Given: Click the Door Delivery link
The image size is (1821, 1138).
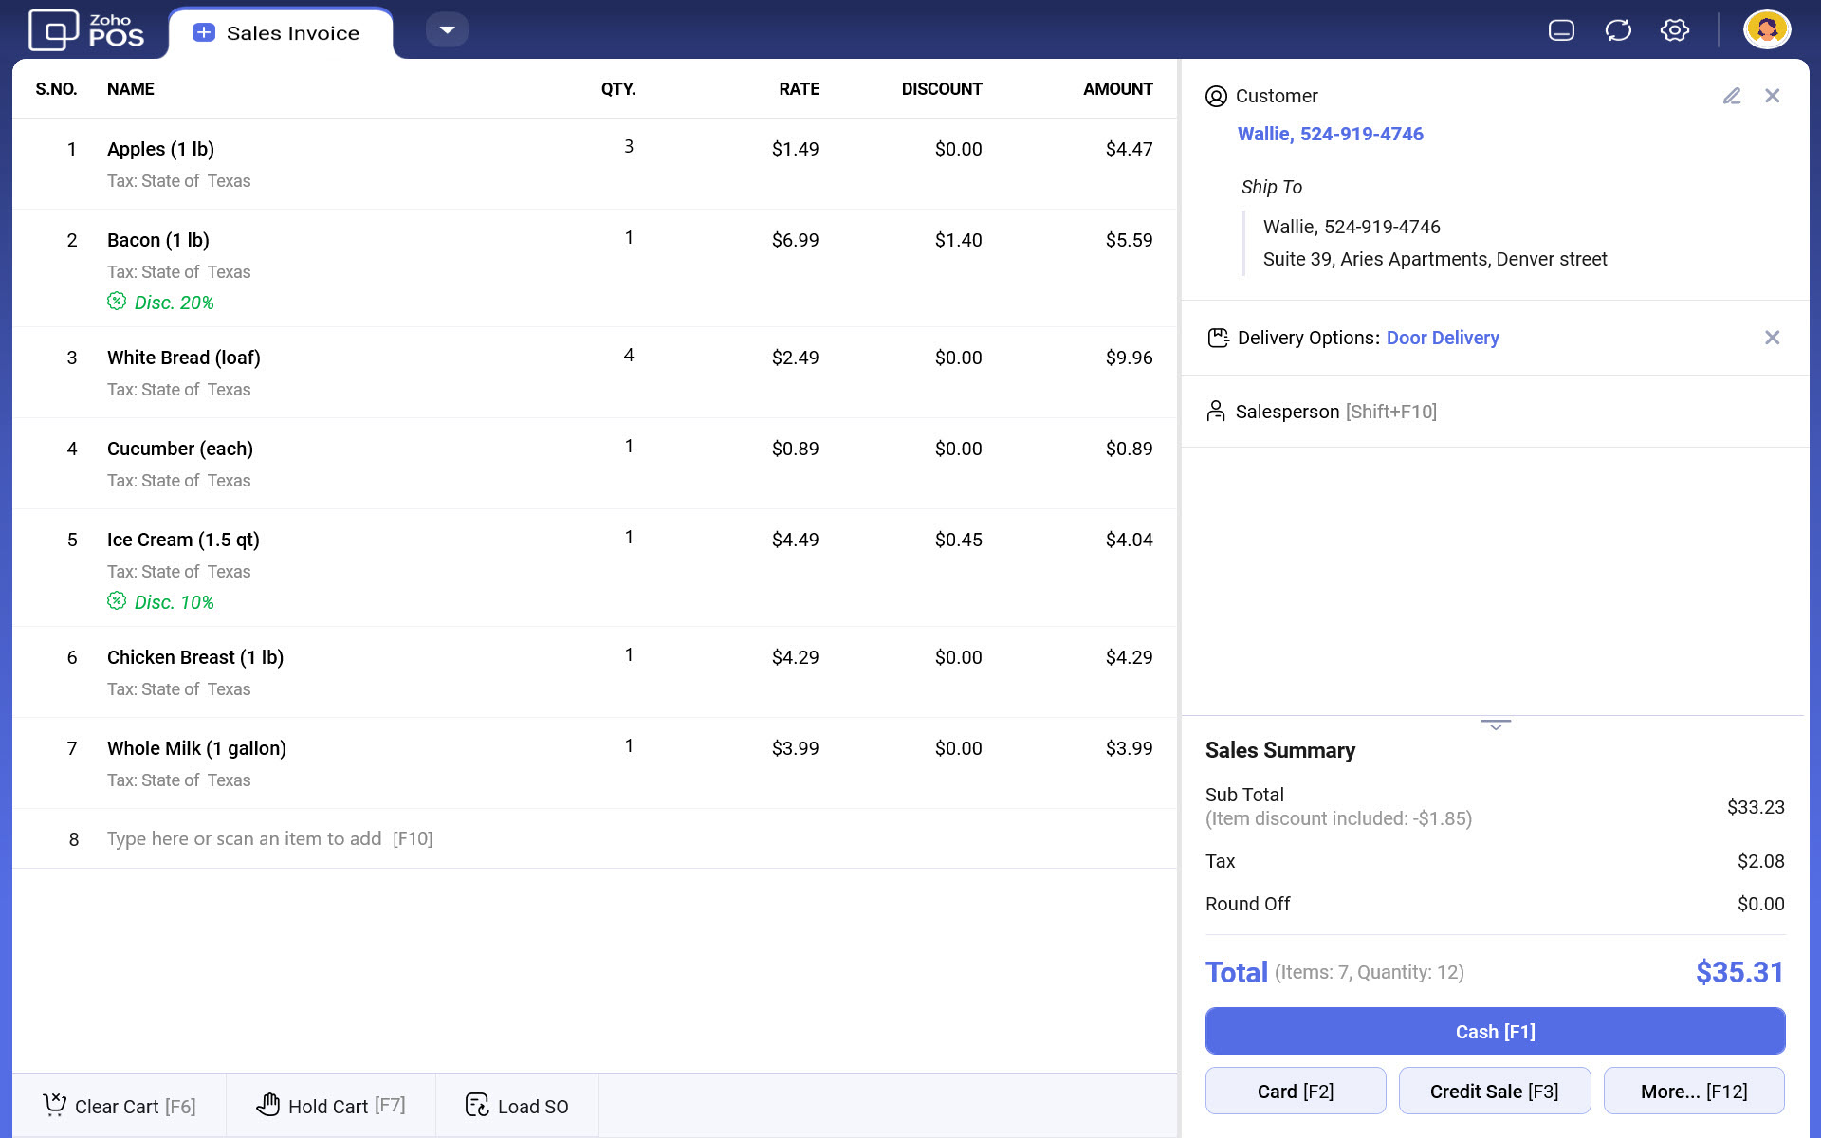Looking at the screenshot, I should pyautogui.click(x=1442, y=338).
